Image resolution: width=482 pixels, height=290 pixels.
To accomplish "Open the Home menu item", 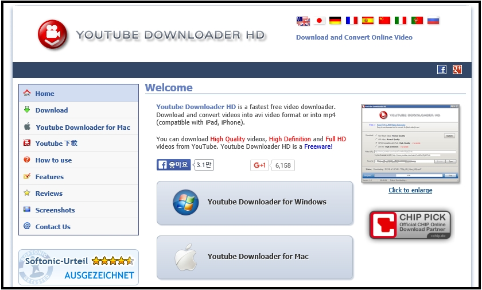I will pos(79,93).
